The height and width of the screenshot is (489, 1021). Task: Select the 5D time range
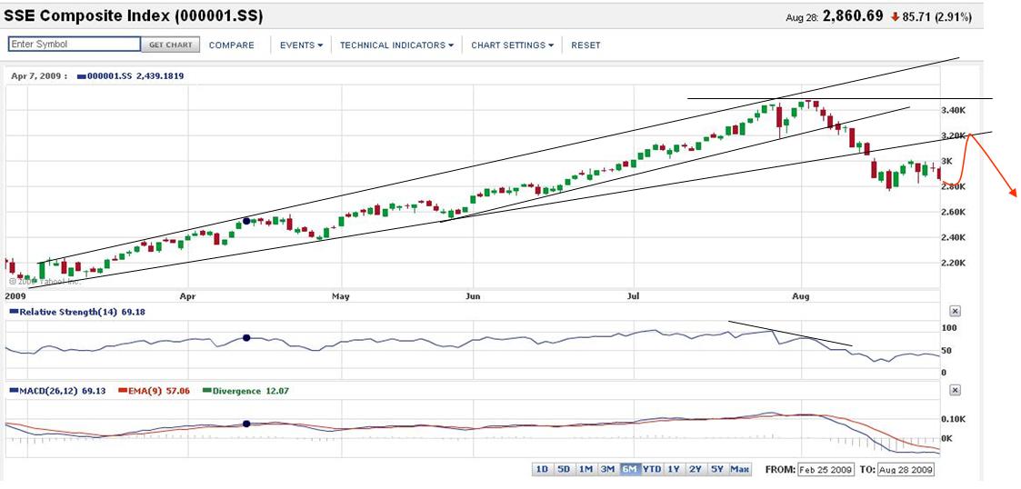[564, 469]
